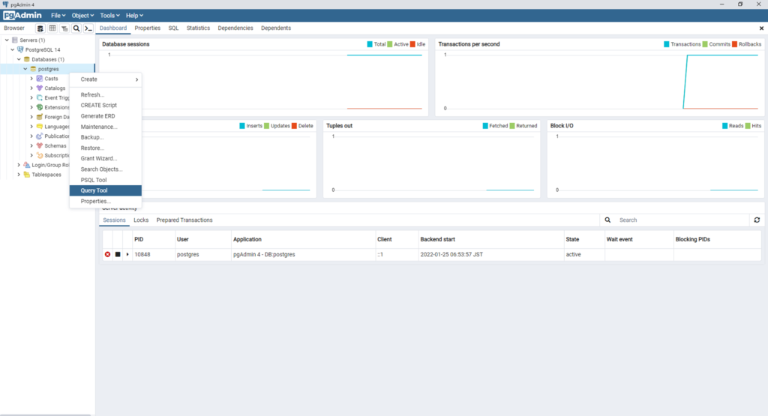768x416 pixels.
Task: Launch the PSQL terminal toolbar icon
Action: [88, 28]
